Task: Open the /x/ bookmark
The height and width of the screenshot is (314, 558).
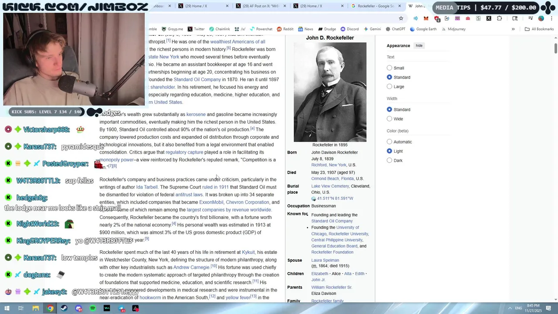Action: [240, 29]
